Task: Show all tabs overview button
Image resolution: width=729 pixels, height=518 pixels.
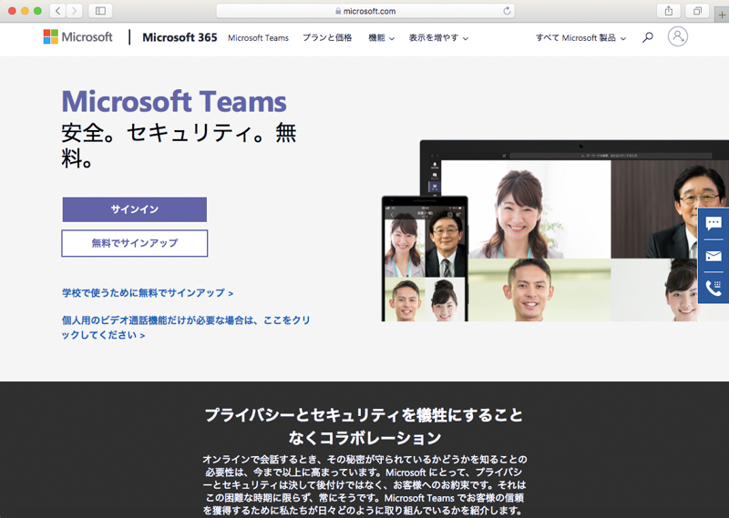Action: (x=697, y=11)
